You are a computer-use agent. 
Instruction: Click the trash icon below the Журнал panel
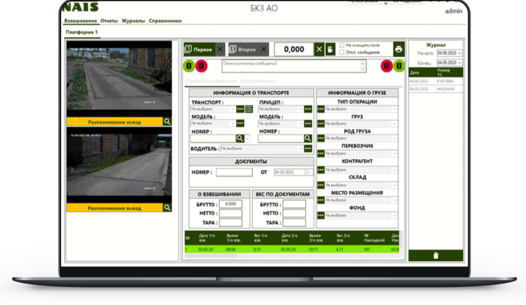pyautogui.click(x=435, y=256)
